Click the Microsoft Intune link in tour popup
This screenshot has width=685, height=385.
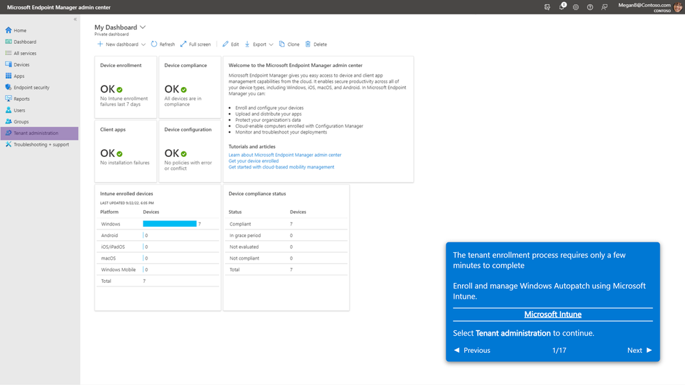553,314
